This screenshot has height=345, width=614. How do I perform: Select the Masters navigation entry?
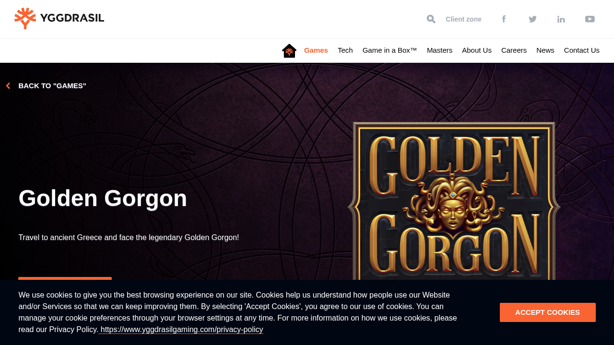click(439, 49)
